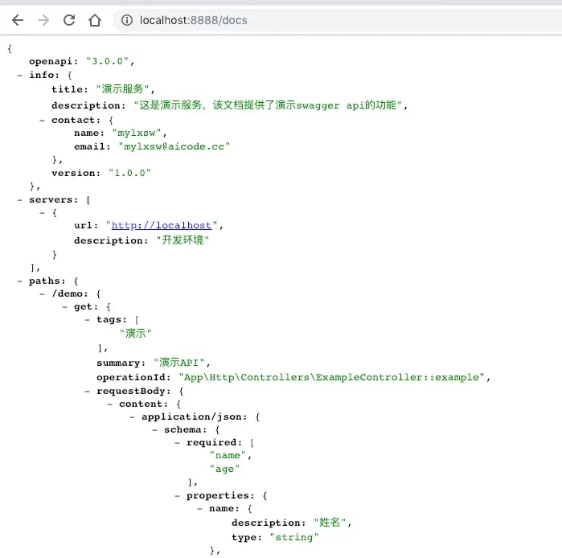Click the server description "开发环境"
This screenshot has height=558, width=562.
183,240
